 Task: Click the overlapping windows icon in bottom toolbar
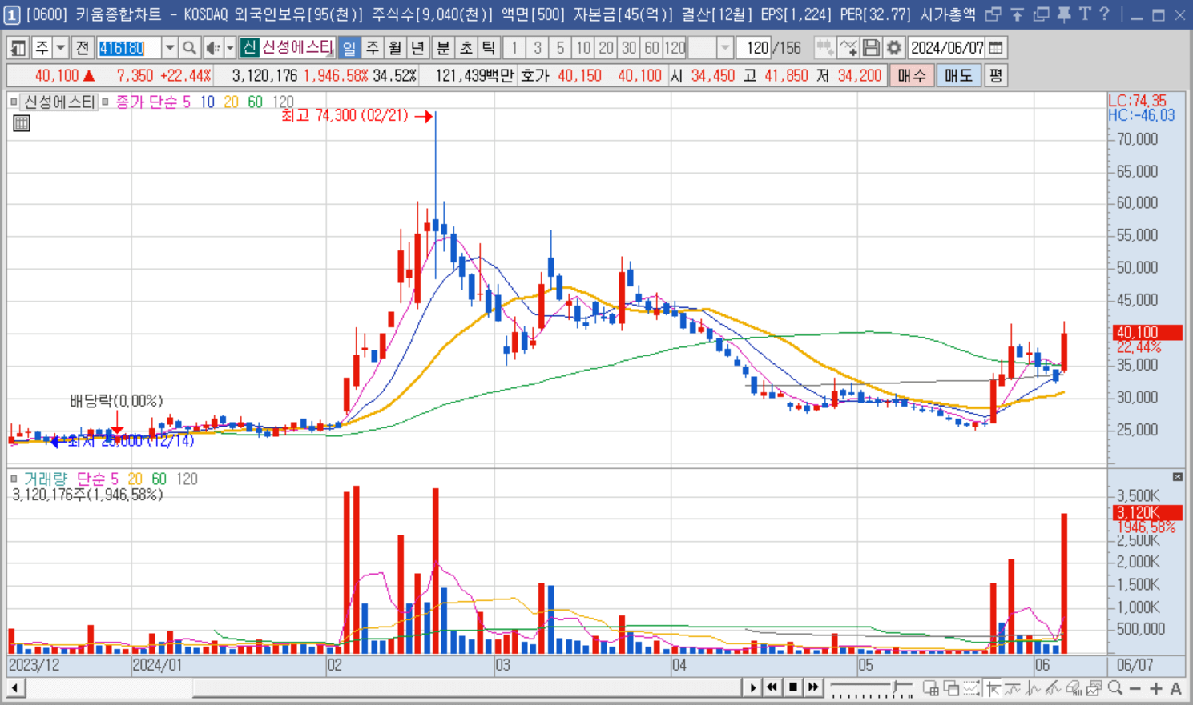coord(951,688)
